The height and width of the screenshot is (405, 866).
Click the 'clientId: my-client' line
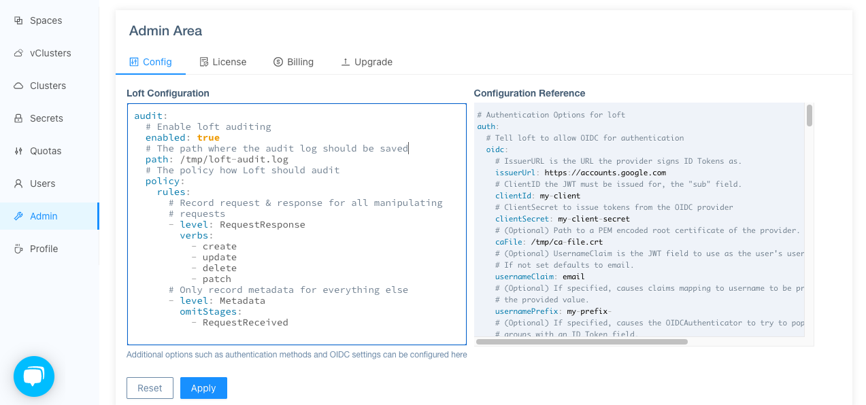coord(537,196)
